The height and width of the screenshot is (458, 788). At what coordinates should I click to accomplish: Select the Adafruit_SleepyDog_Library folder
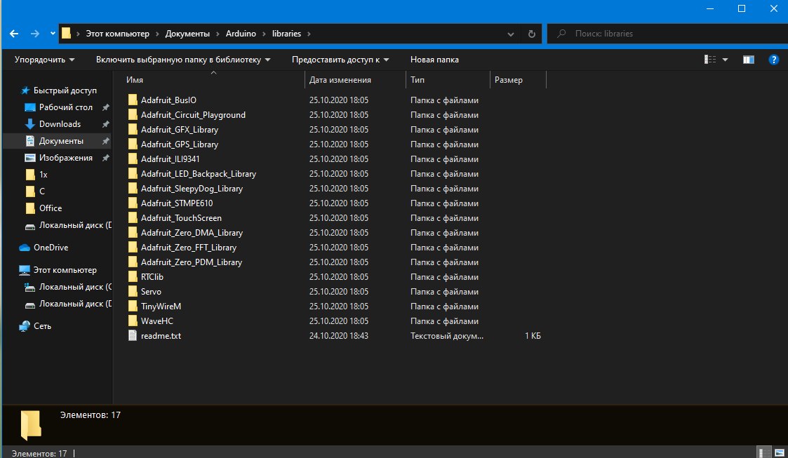coord(192,189)
